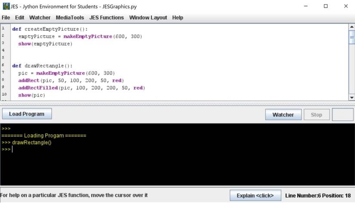
Task: Click the addRectFilled call on line 9
Action: pos(82,88)
